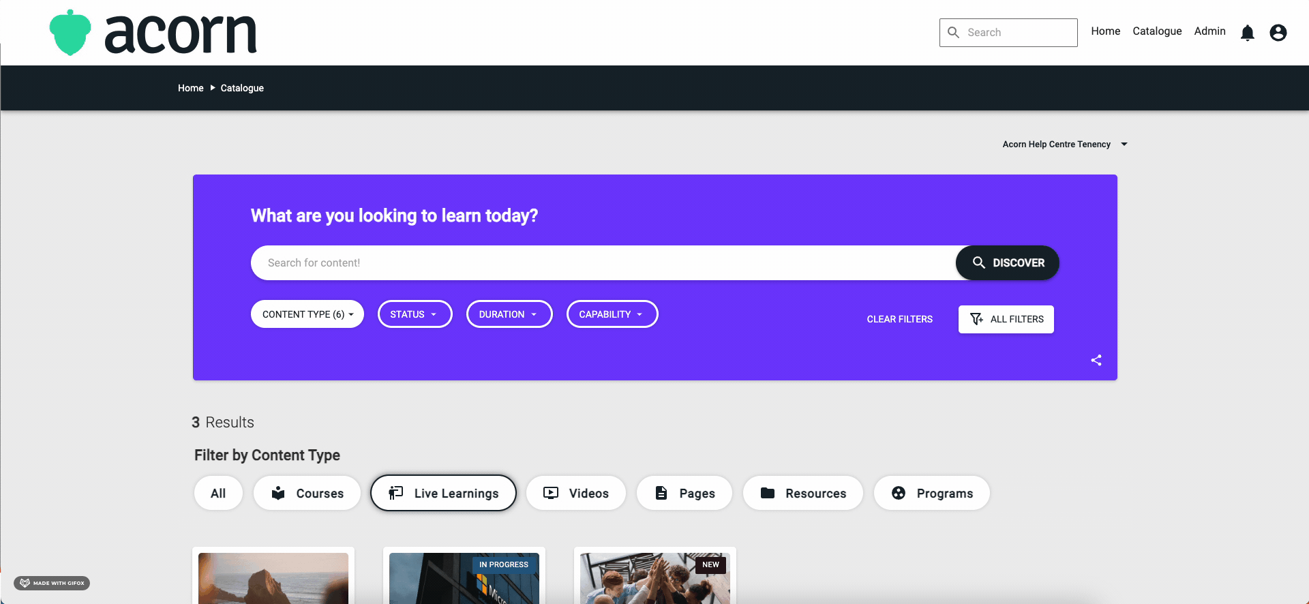
Task: Expand the Capability filter dropdown
Action: [x=612, y=314]
